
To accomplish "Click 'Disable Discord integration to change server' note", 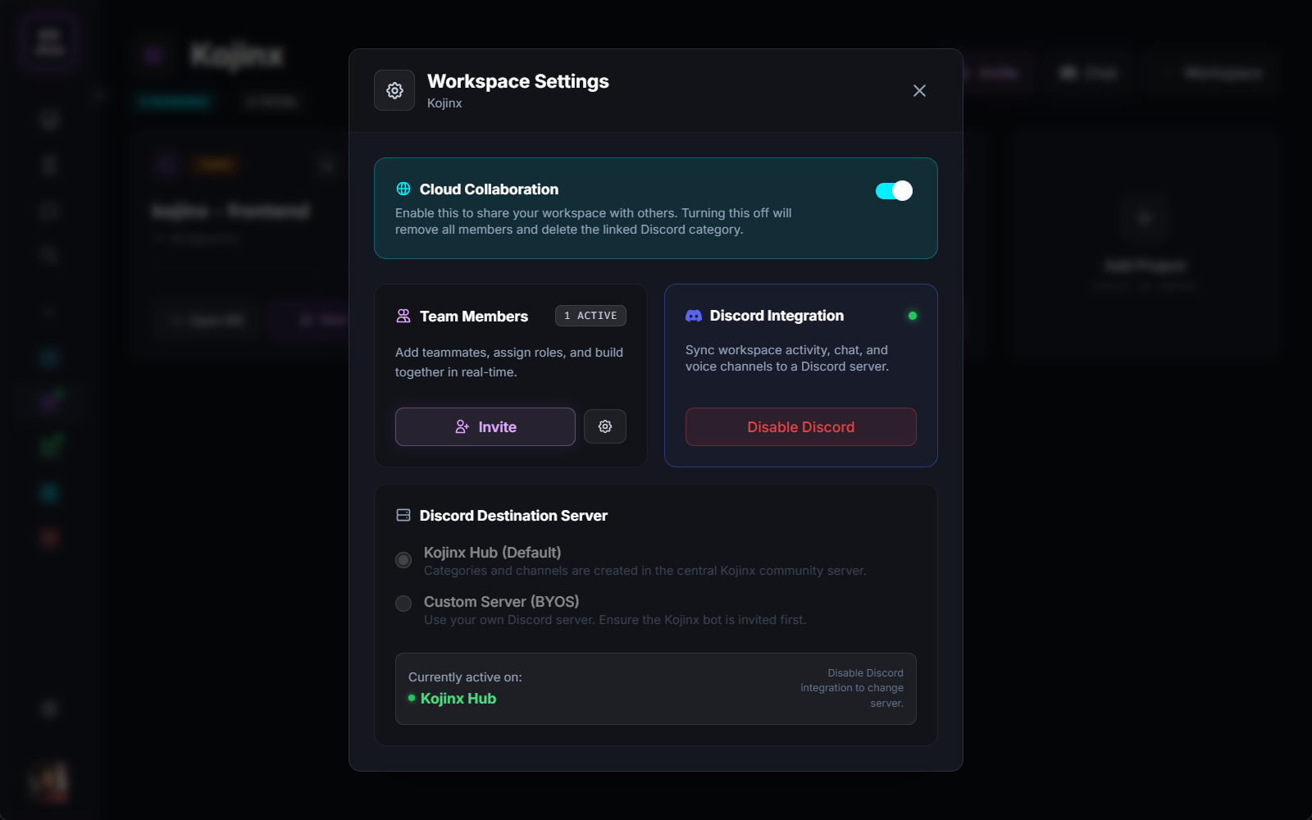I will [852, 688].
